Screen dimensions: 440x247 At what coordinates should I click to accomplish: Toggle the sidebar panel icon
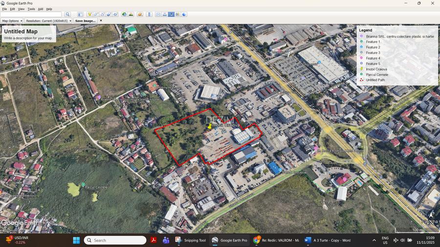[80, 15]
